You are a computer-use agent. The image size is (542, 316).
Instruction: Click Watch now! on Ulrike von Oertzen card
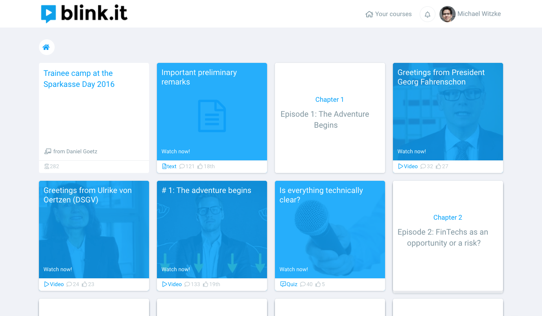coord(58,269)
